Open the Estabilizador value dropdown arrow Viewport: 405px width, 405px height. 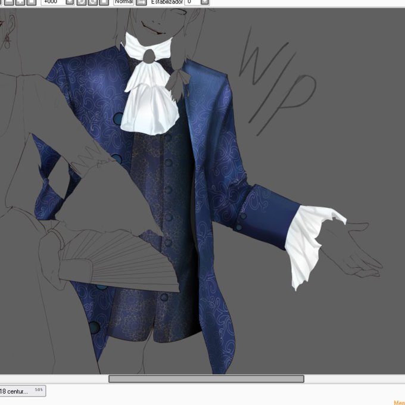tap(204, 2)
